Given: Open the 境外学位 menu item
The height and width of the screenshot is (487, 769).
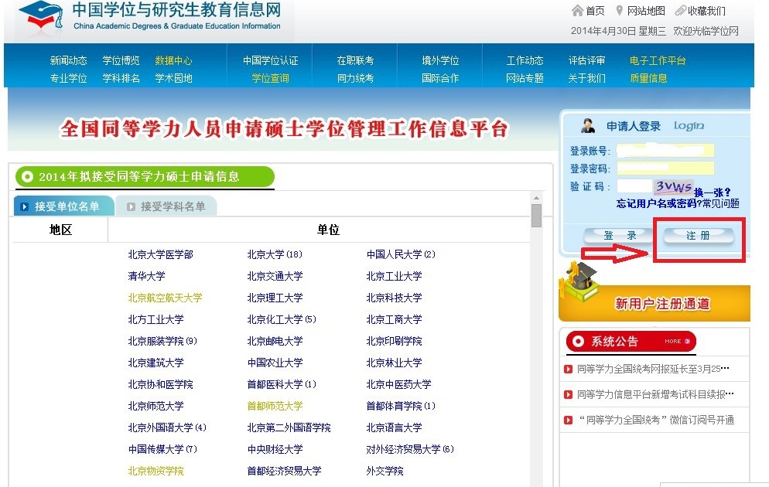Looking at the screenshot, I should point(440,60).
